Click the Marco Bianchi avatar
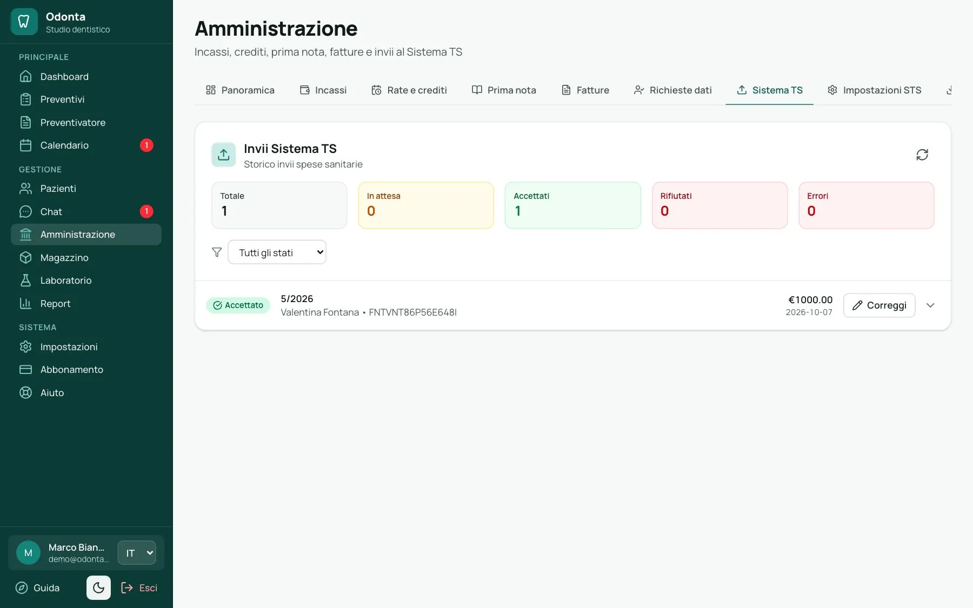This screenshot has width=973, height=608. pos(29,553)
